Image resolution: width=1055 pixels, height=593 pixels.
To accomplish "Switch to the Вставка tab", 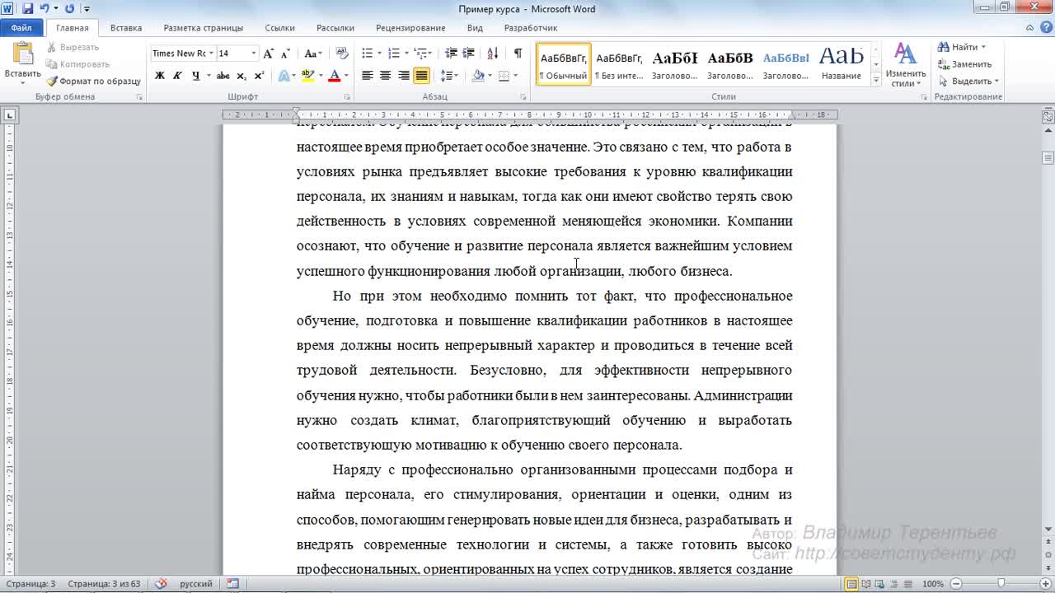I will 126,28.
